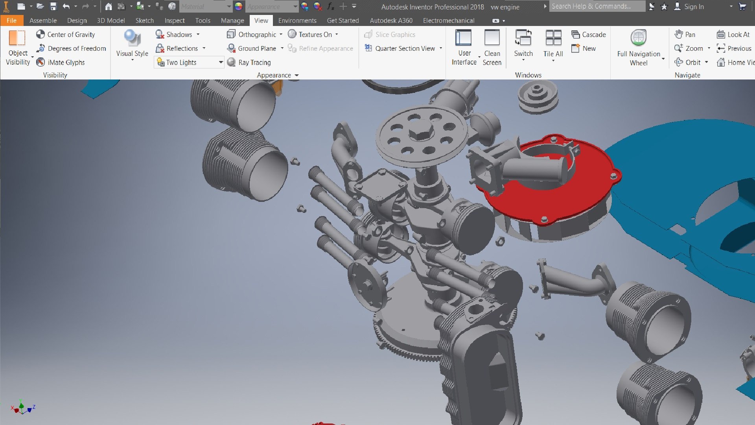
Task: Activate the Look At command
Action: pos(733,34)
